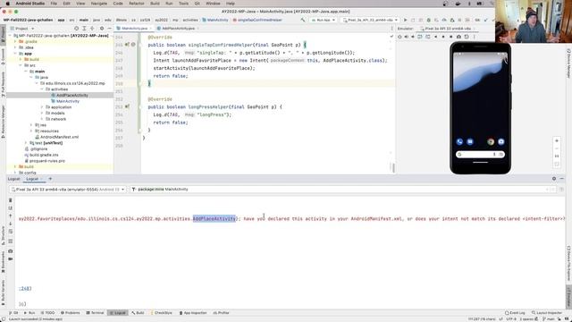Open the Event Log
The image size is (572, 322).
click(515, 313)
